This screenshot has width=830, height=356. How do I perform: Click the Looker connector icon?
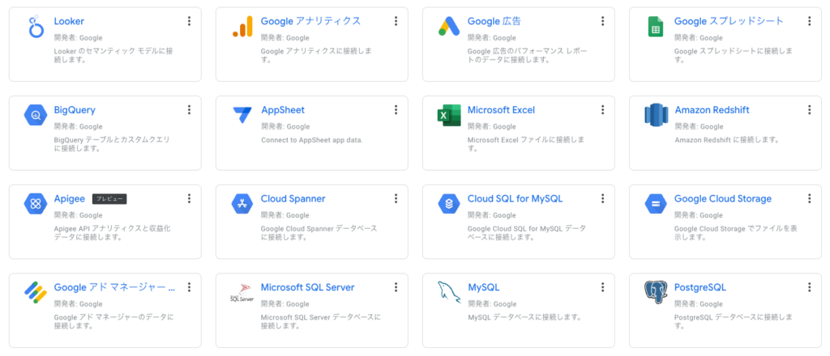36,28
